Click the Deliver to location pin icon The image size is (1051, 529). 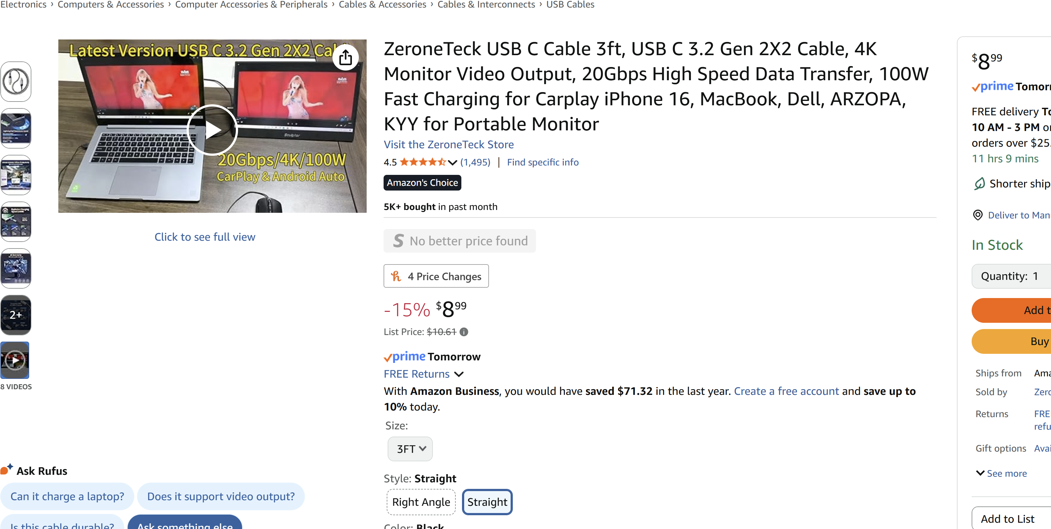pos(978,215)
